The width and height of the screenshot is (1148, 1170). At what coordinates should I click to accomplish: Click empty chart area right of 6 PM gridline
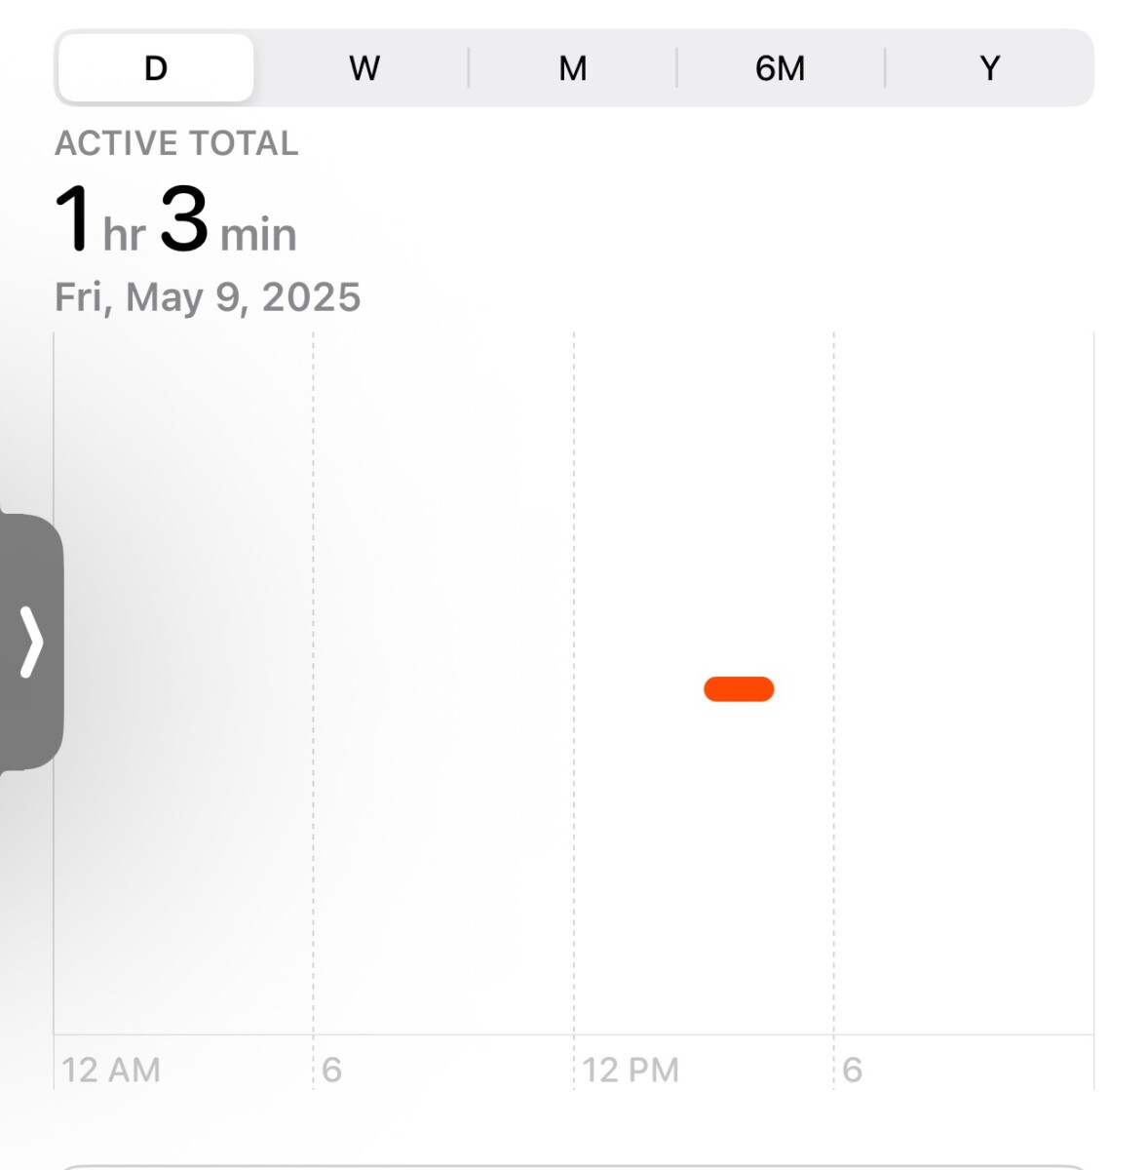[964, 682]
